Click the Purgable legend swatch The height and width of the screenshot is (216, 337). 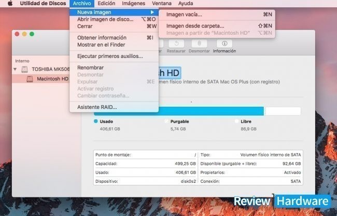tap(166, 121)
